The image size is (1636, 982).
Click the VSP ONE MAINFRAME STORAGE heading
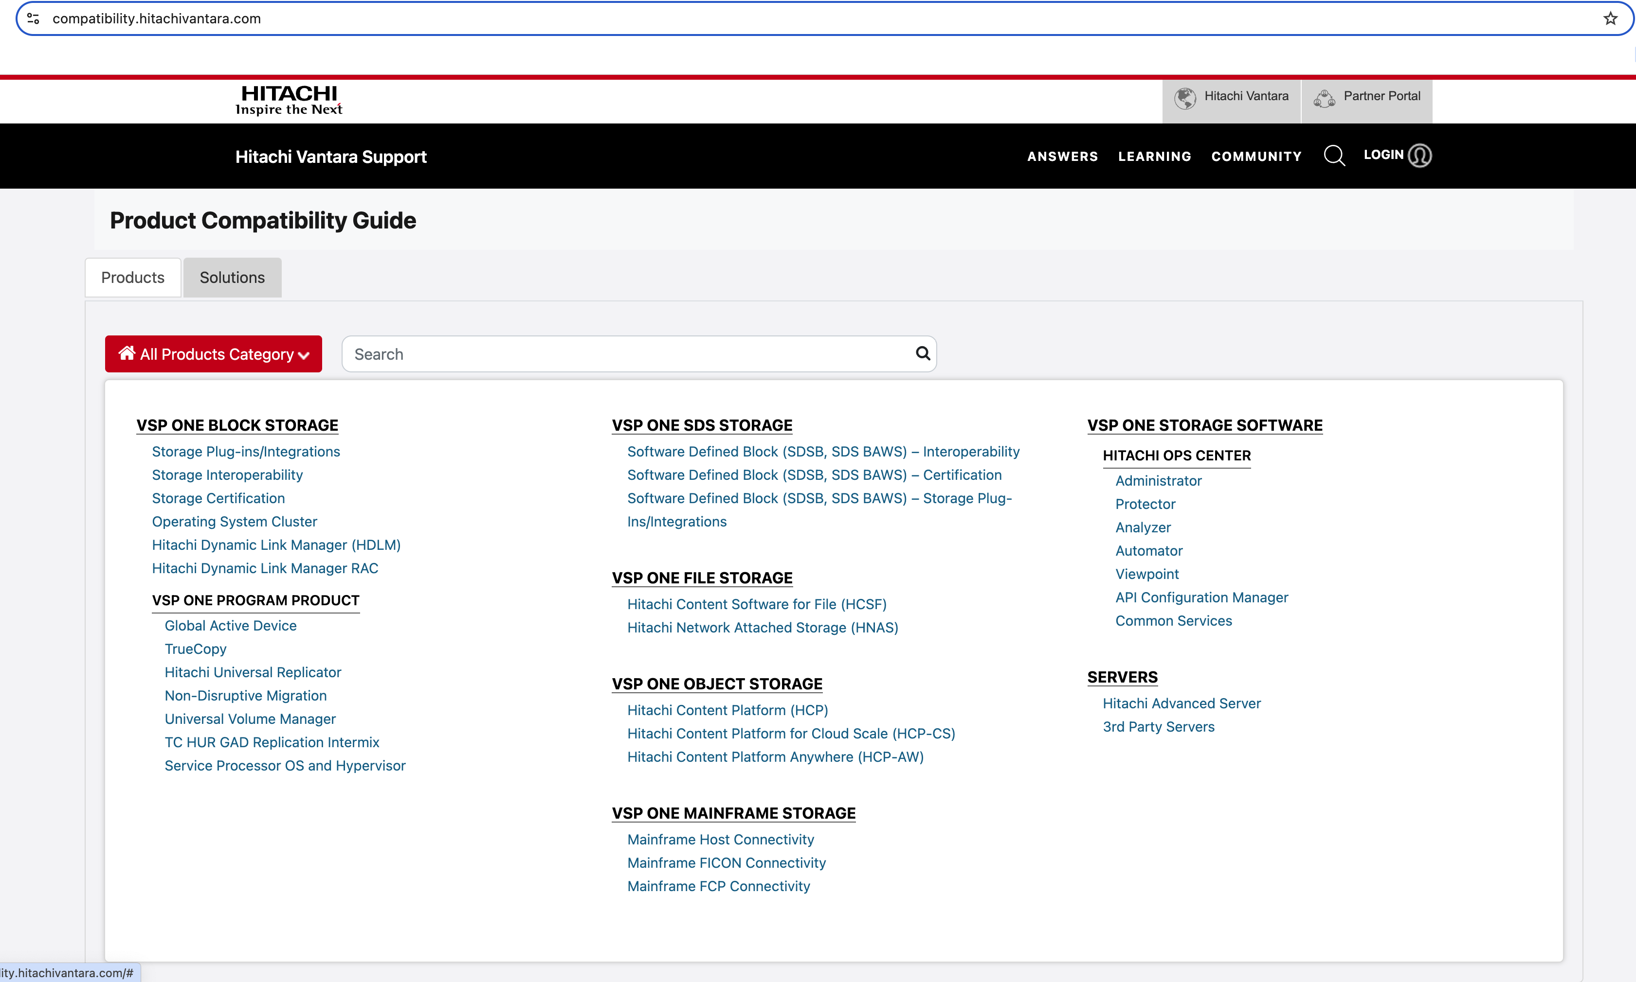(x=733, y=813)
